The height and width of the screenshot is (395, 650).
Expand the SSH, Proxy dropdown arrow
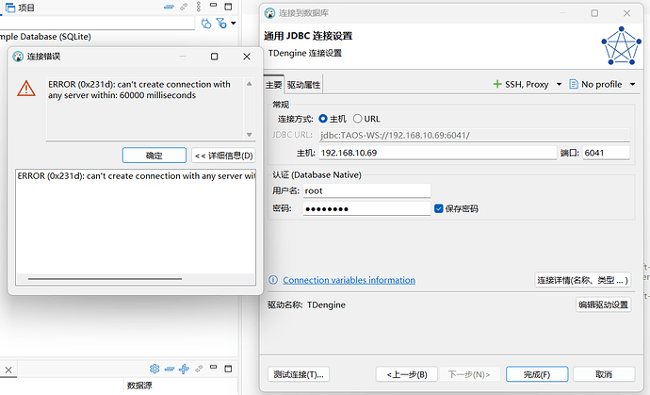[x=559, y=84]
